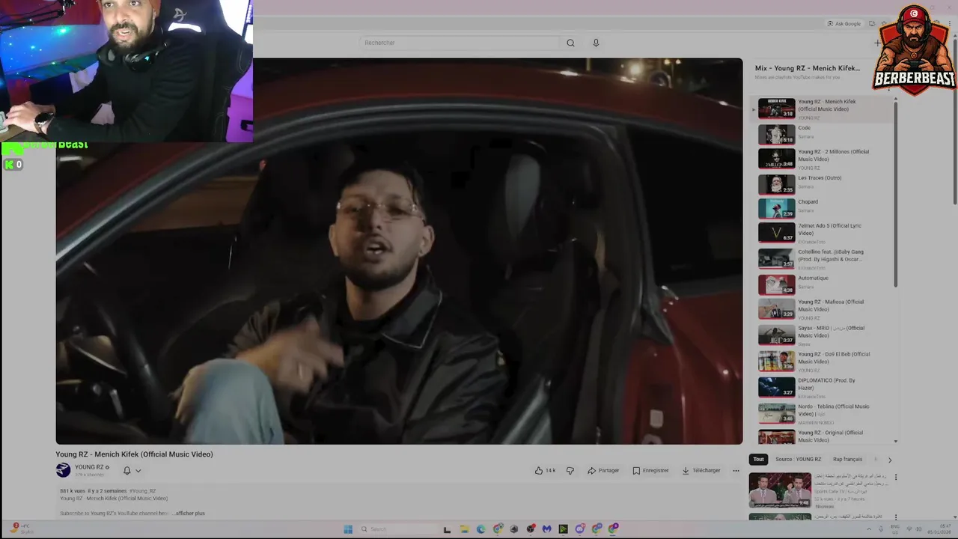This screenshot has height=539, width=958.
Task: Expand description with afficher plus
Action: tap(190, 513)
